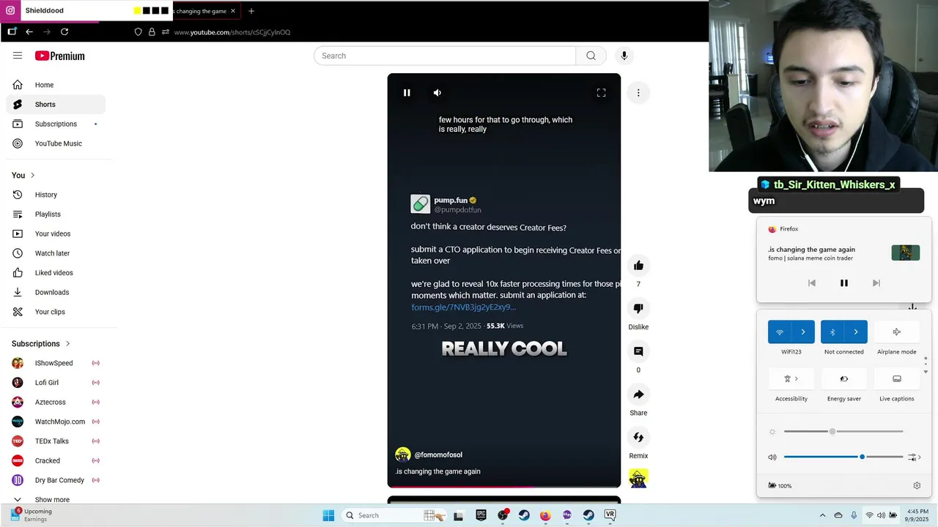The image size is (938, 527).
Task: Expand the Subscriptions heading chevron
Action: coord(68,344)
